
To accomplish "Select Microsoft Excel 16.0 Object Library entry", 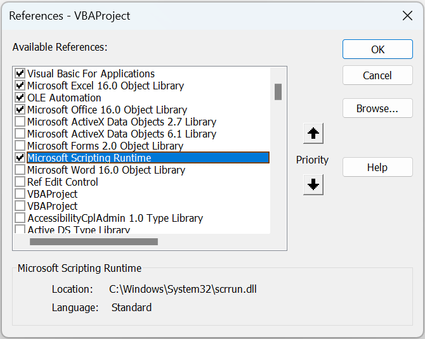I will coord(105,86).
